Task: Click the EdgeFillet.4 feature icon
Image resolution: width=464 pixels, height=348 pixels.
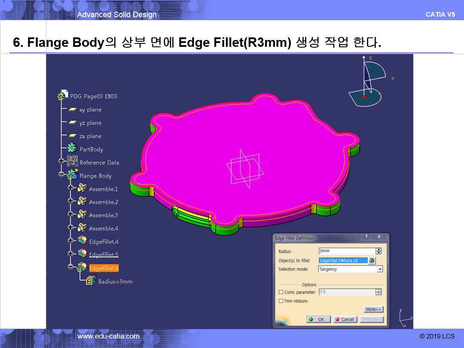Action: pos(82,241)
